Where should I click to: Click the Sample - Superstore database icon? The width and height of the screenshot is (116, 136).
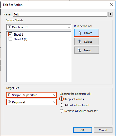[9, 95]
